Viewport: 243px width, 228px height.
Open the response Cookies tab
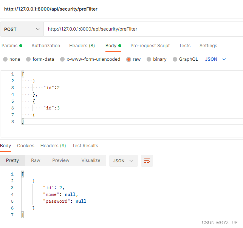pyautogui.click(x=26, y=146)
